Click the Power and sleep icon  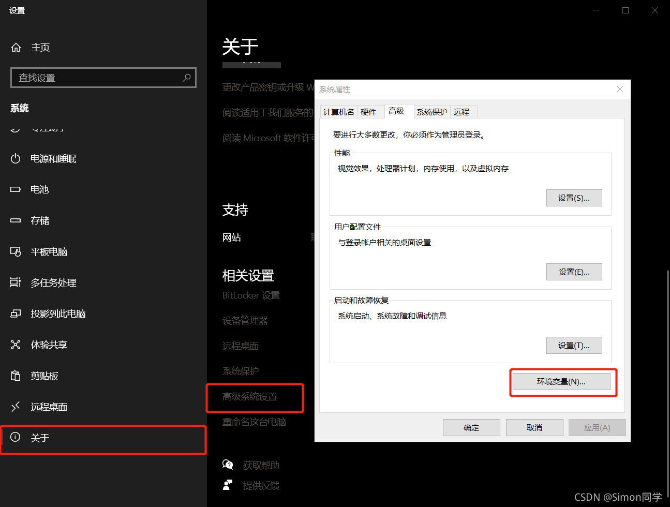tap(16, 159)
